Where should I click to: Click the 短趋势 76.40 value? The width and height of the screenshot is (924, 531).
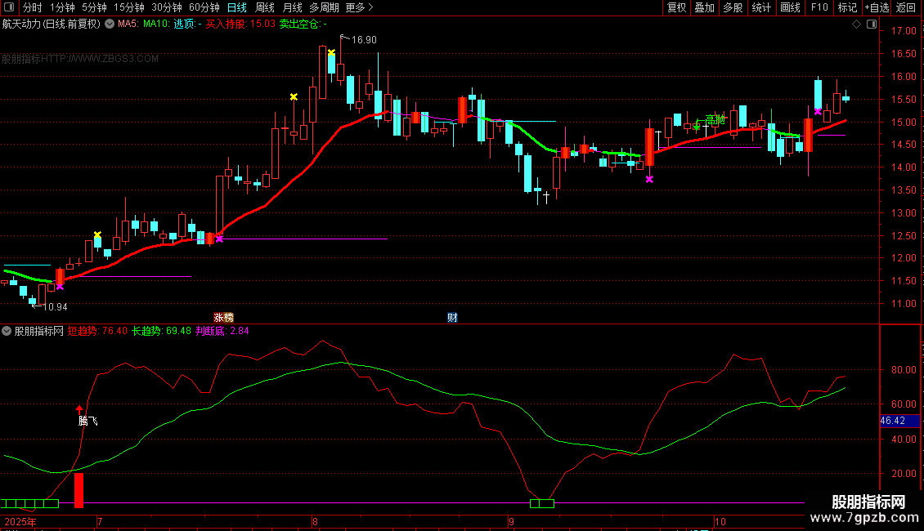[97, 331]
